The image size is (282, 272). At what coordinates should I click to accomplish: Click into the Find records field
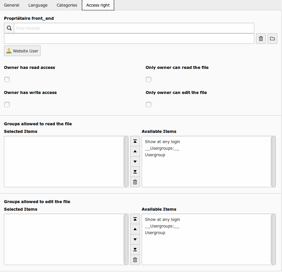(134, 28)
